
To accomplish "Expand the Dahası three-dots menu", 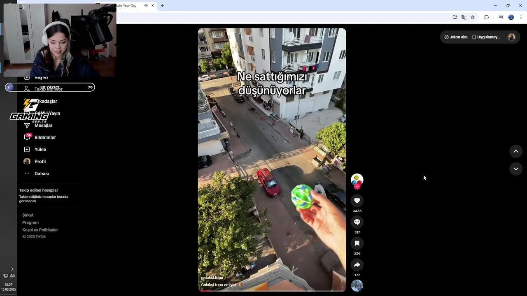I will [x=27, y=173].
